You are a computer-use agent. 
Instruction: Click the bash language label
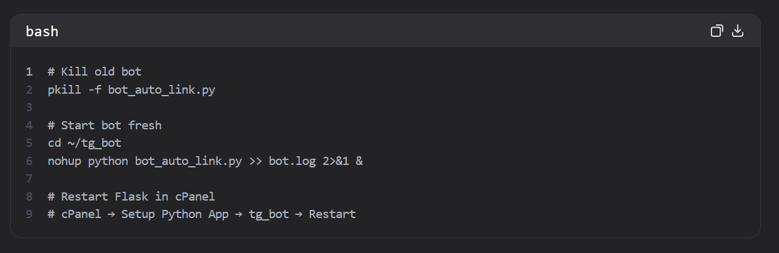(x=42, y=31)
